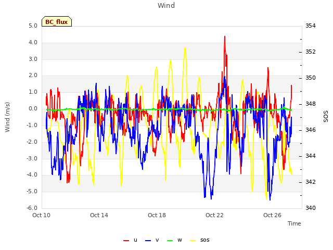Click the 'Oct 22' x-axis tick label

(214, 215)
